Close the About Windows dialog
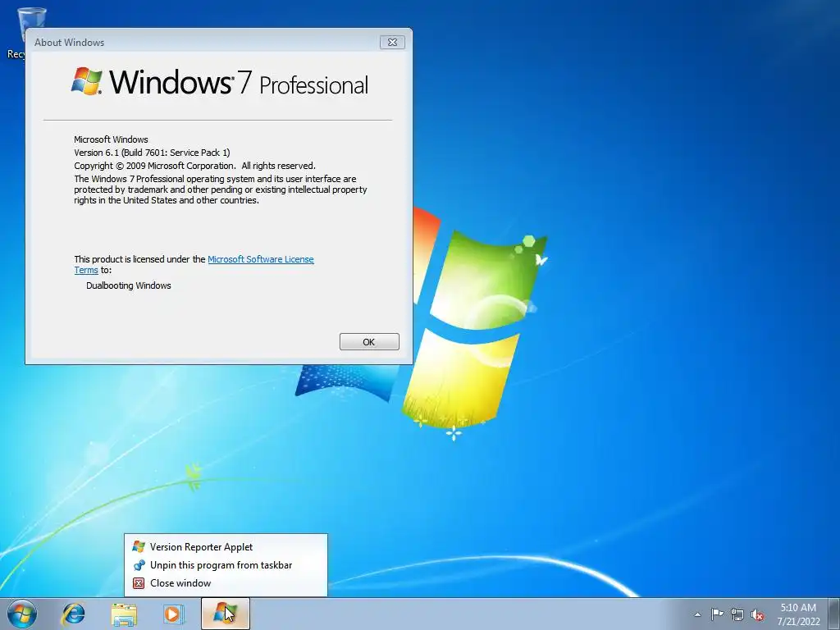The width and height of the screenshot is (840, 630). click(392, 43)
